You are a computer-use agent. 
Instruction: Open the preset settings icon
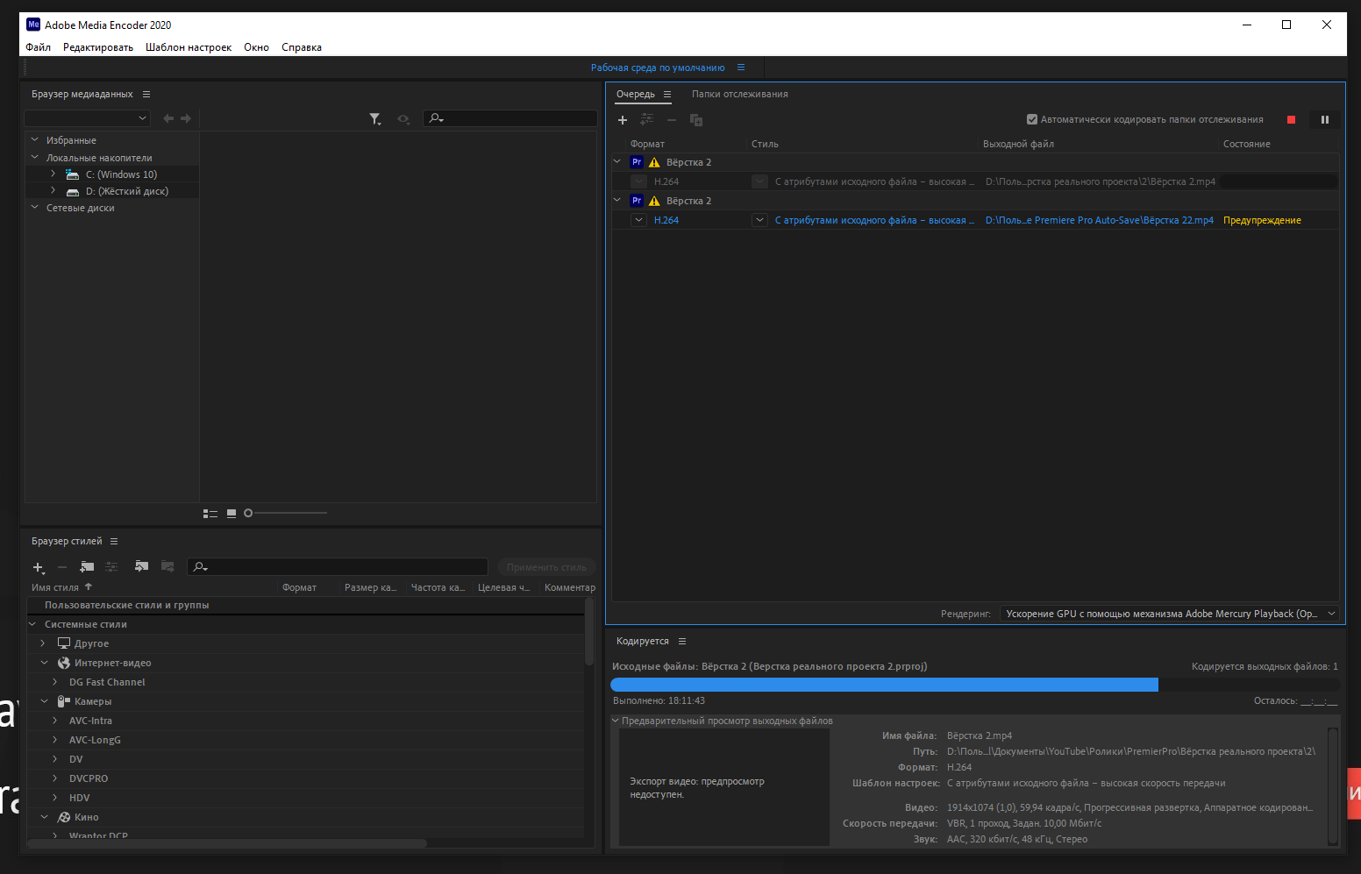click(111, 567)
